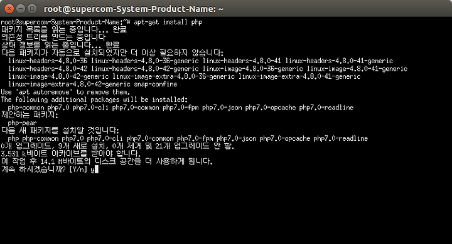Click 'linux-image-4.8.0-42-generic' text
Screen dimensions: 452x244
point(58,76)
